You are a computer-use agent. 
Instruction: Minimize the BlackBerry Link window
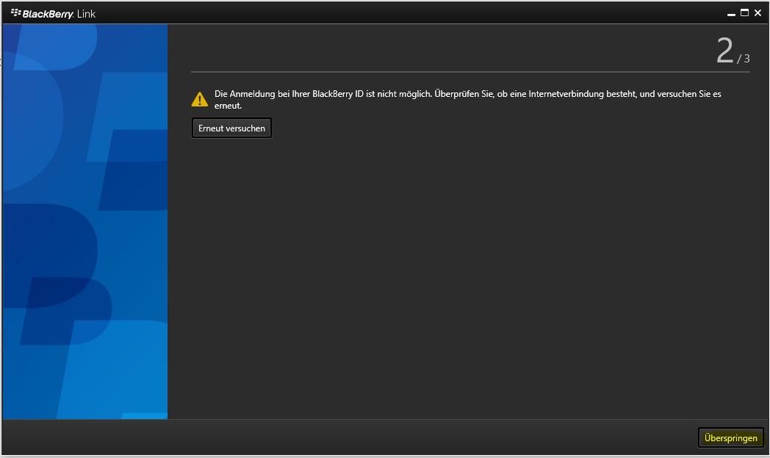coord(731,13)
